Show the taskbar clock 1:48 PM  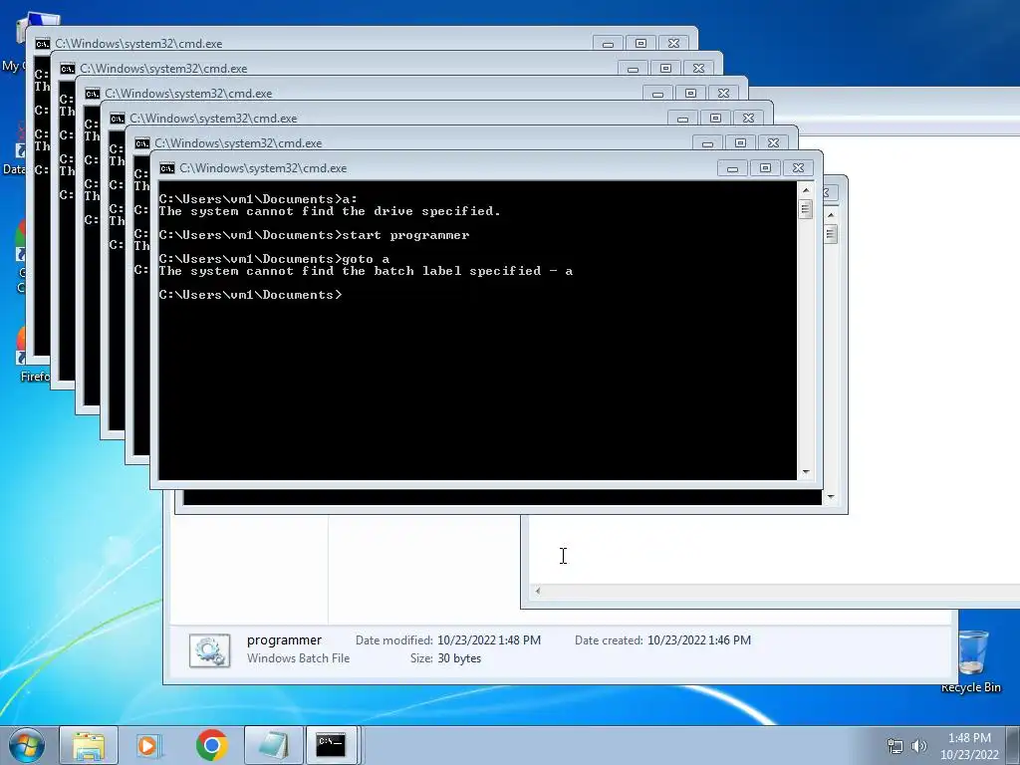click(969, 738)
